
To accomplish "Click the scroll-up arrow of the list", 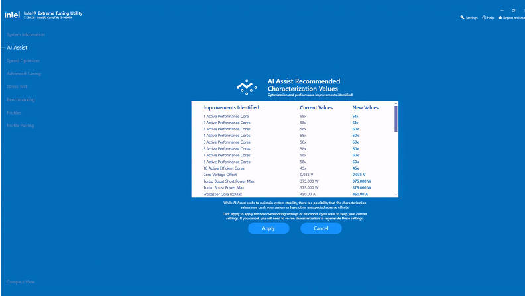I will [396, 103].
